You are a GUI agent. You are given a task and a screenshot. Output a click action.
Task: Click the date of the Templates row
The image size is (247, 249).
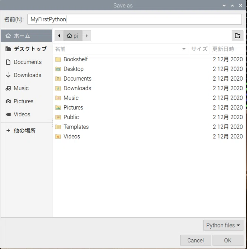[x=228, y=127]
